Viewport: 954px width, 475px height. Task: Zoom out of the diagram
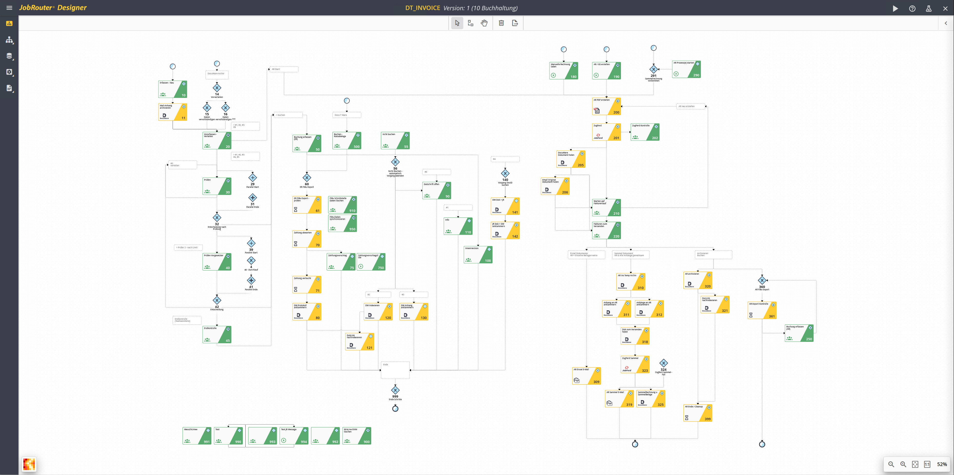[x=891, y=464]
